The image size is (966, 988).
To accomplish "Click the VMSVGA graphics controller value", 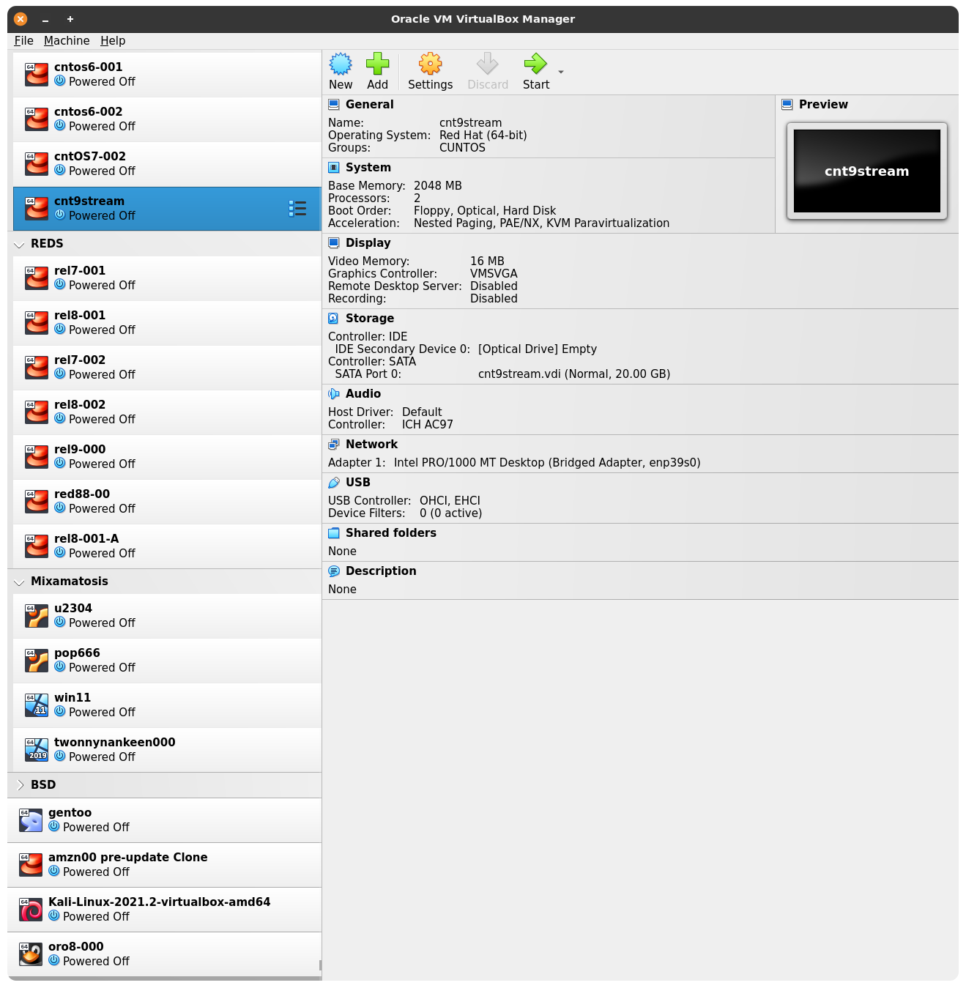I will click(x=494, y=274).
